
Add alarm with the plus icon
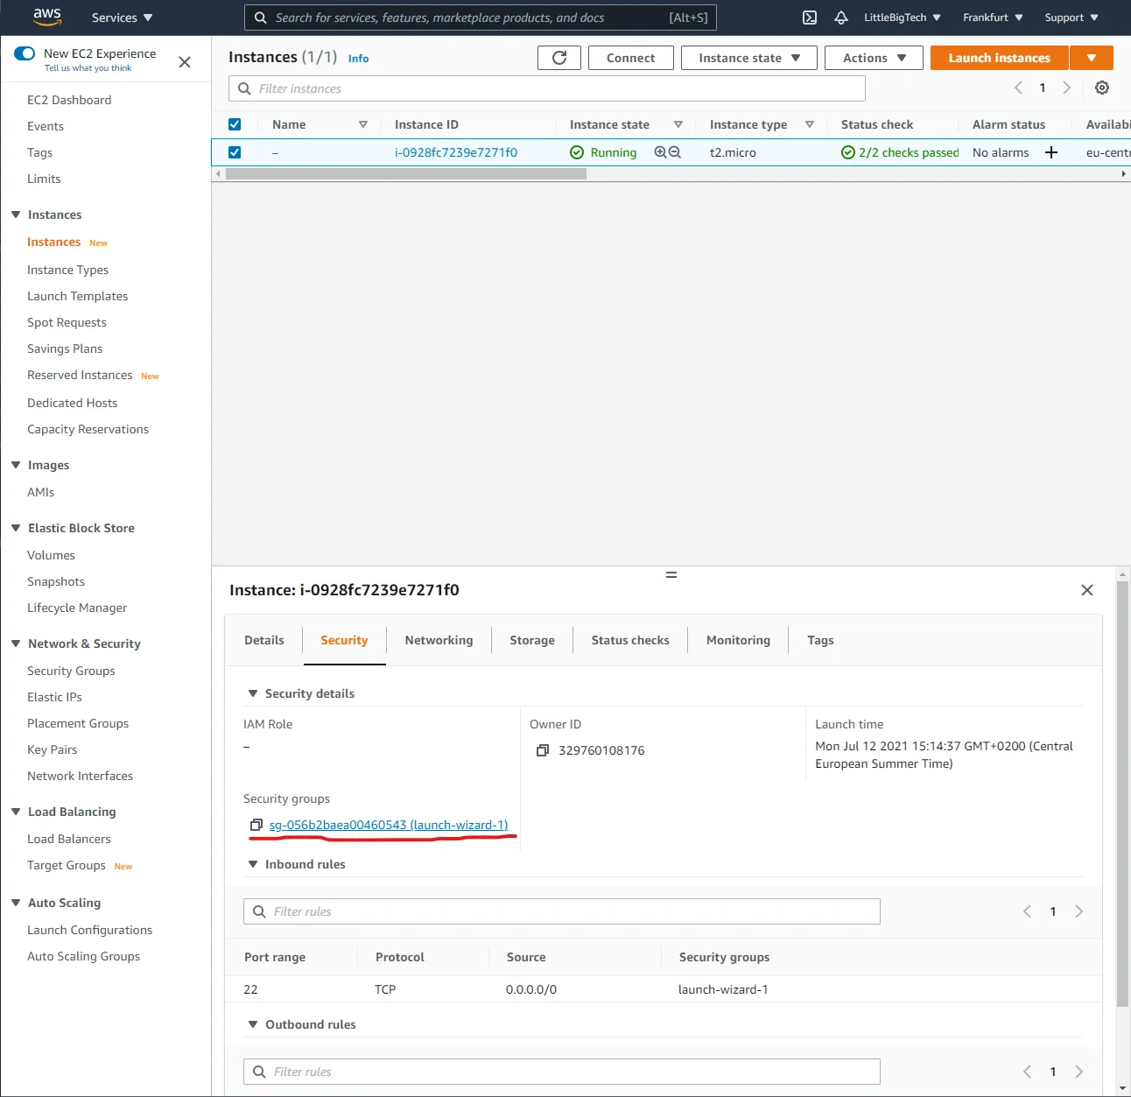(1051, 152)
